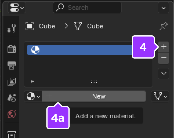This screenshot has height=138, width=174.
Task: Open material slot specials chevron menu
Action: point(164,74)
